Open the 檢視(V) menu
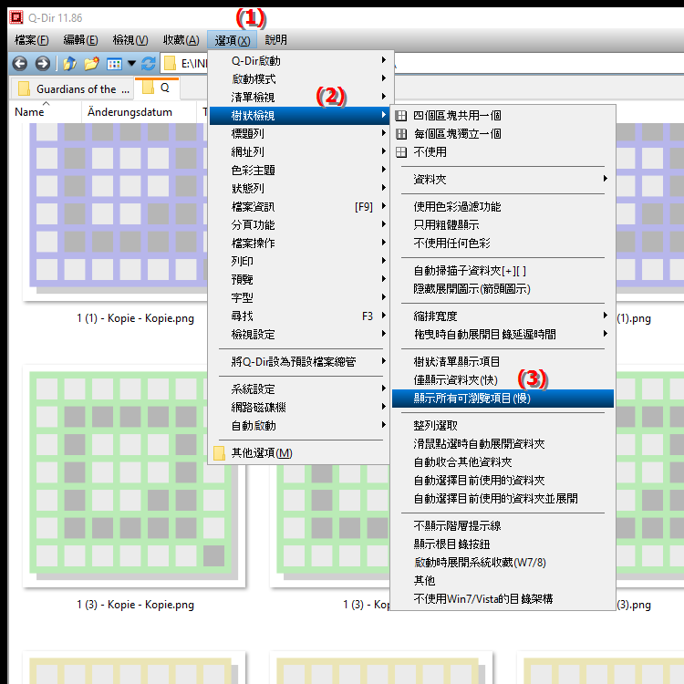Screen dimensions: 684x684 click(x=130, y=40)
